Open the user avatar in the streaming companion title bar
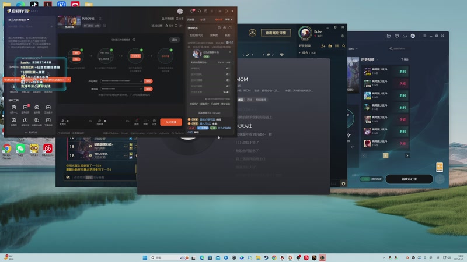 (x=180, y=11)
